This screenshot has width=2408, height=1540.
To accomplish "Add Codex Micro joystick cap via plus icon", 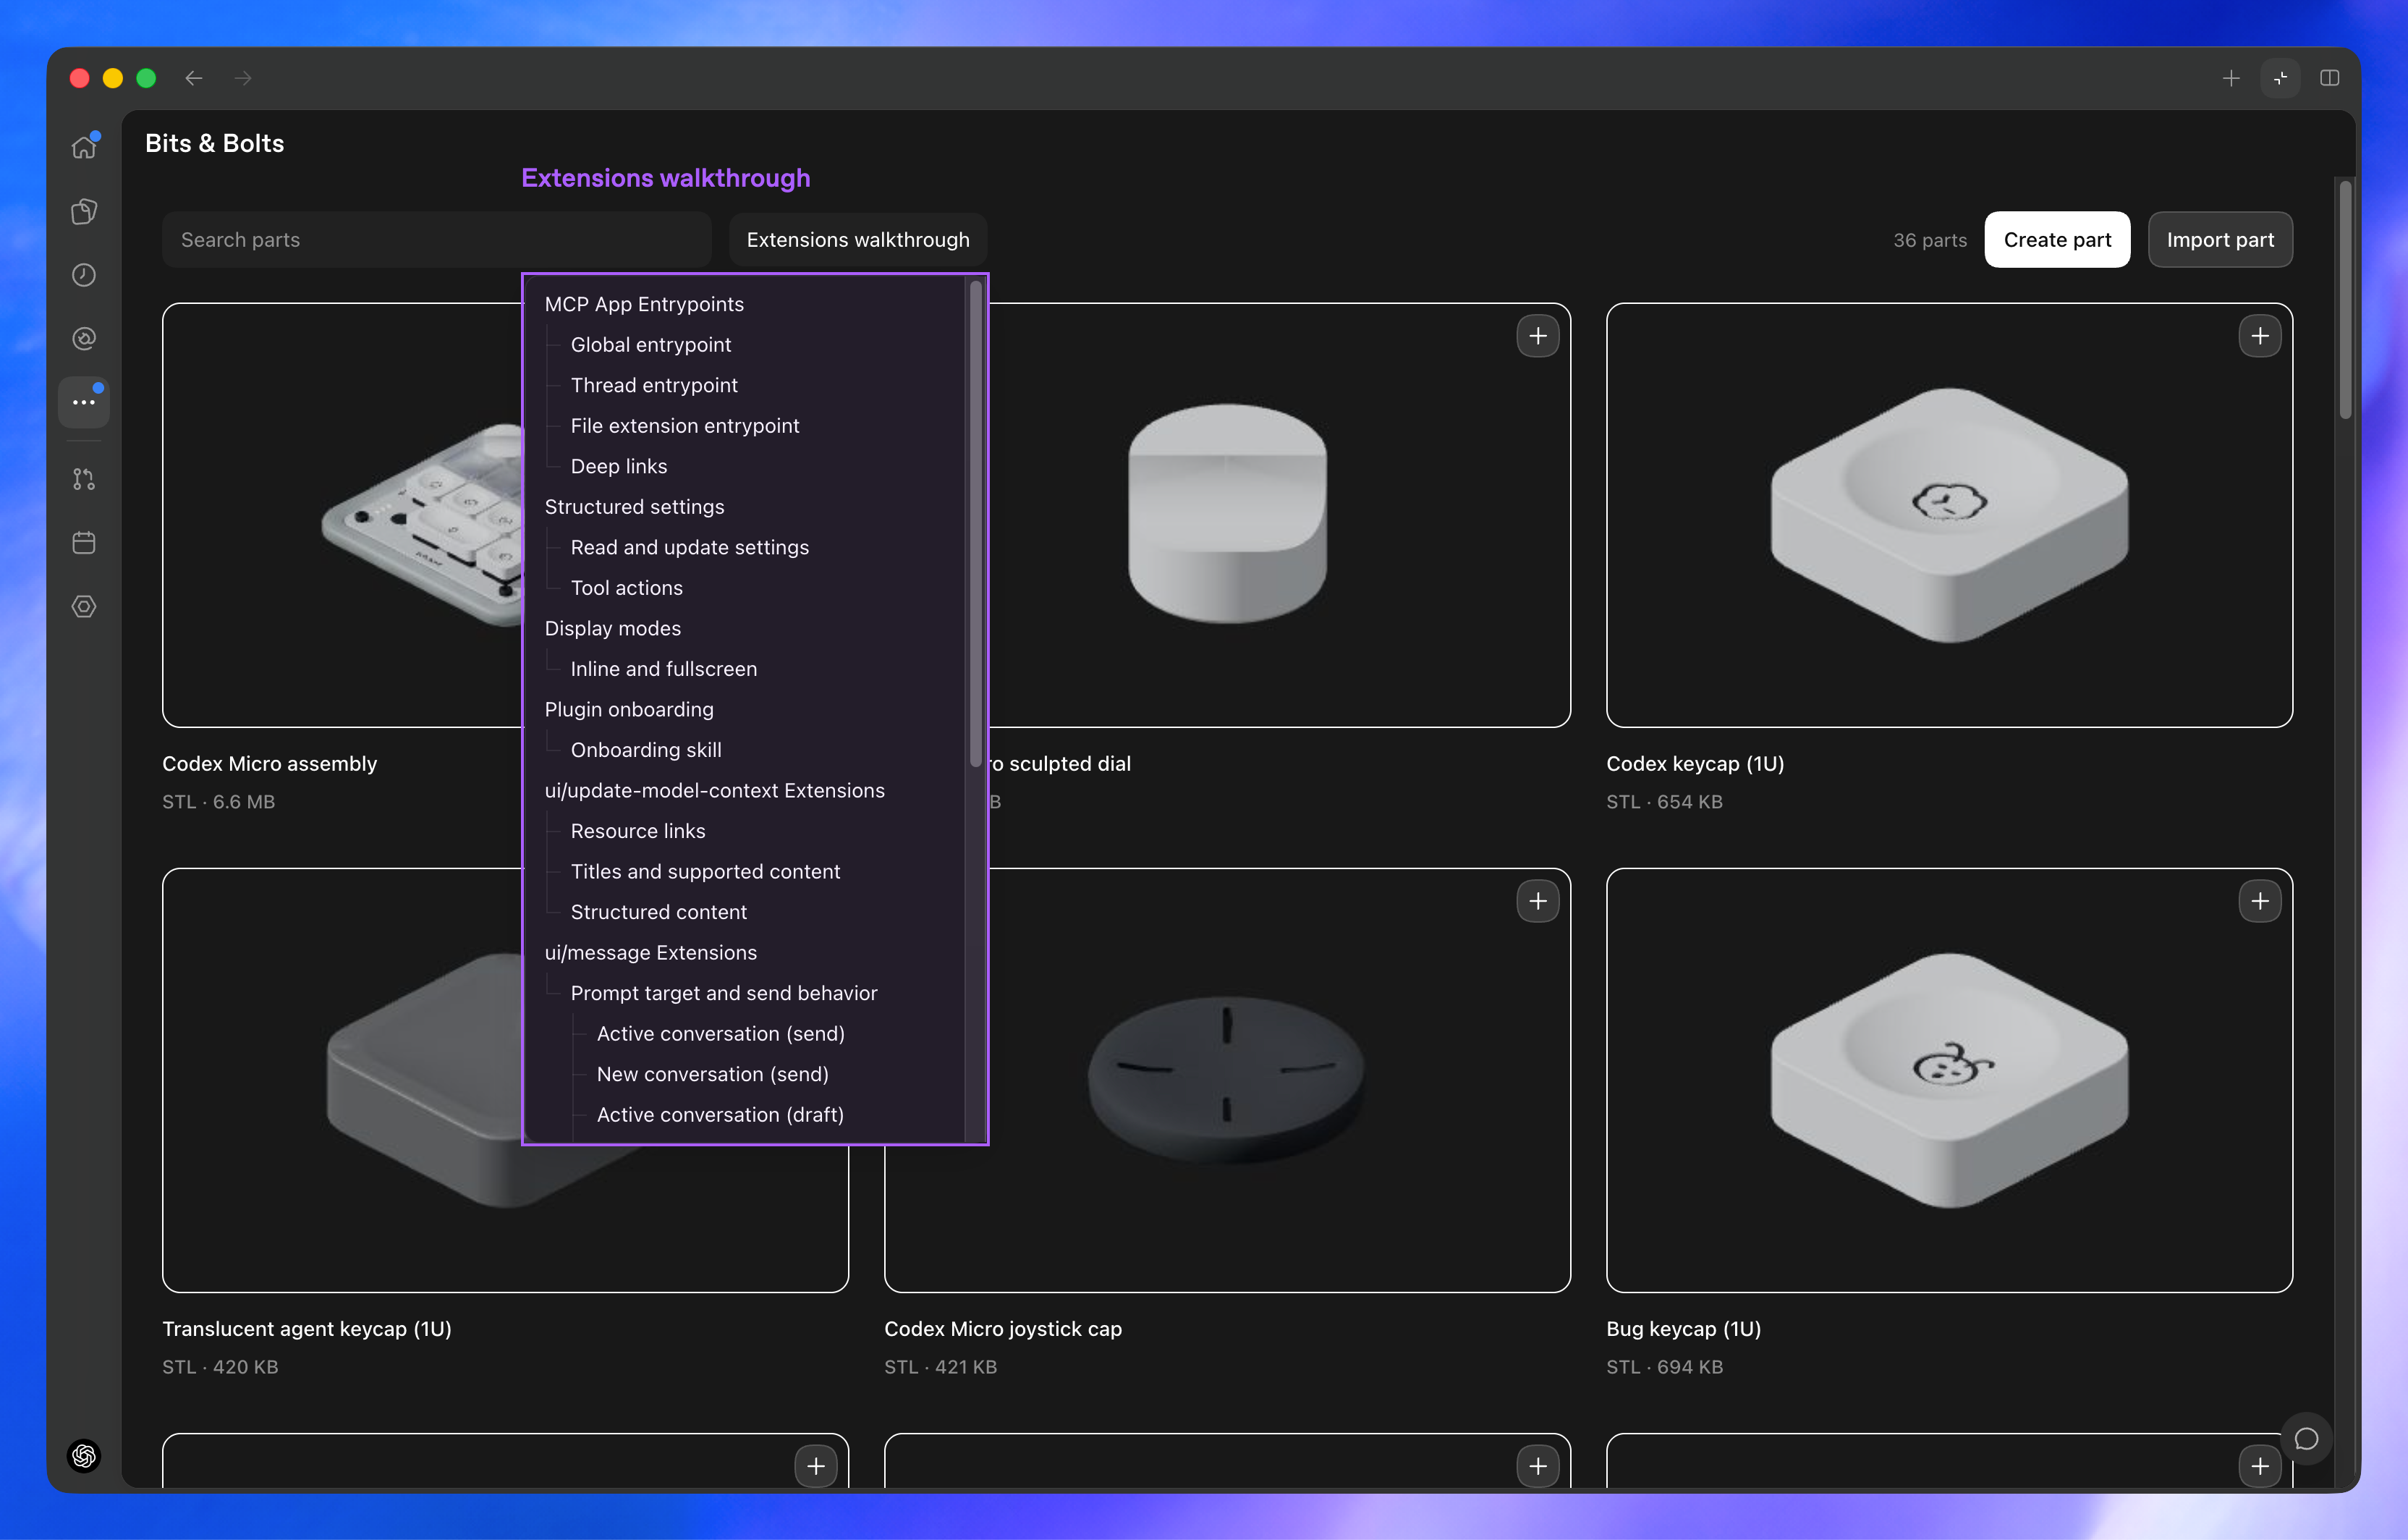I will coord(1538,901).
